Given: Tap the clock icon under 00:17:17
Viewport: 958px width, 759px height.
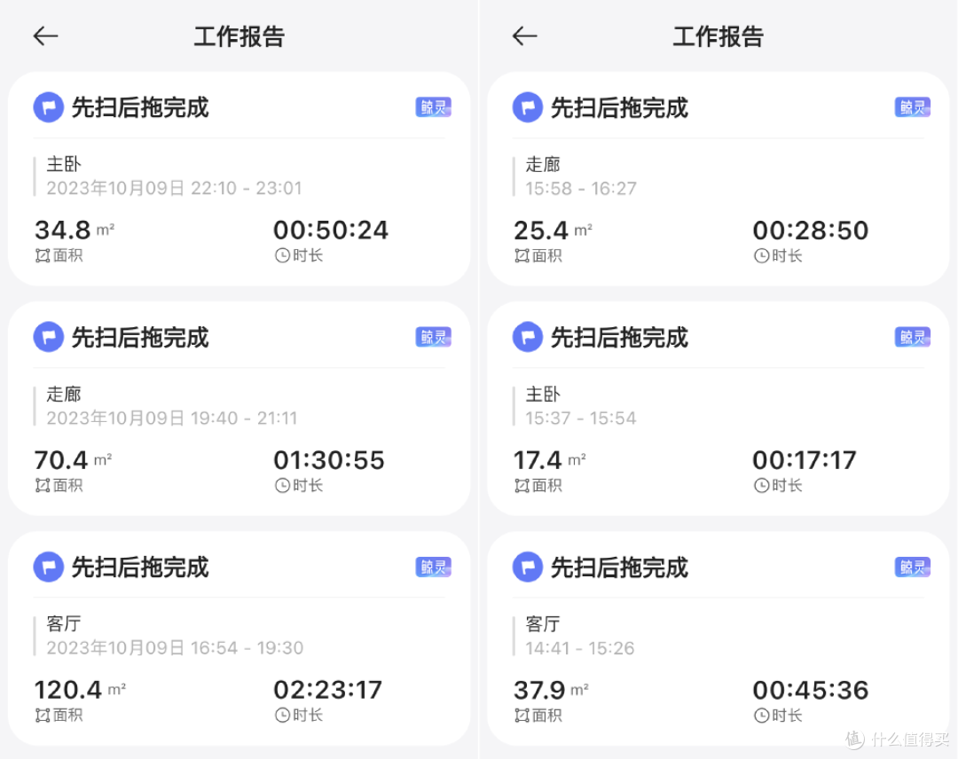Looking at the screenshot, I should tap(761, 485).
